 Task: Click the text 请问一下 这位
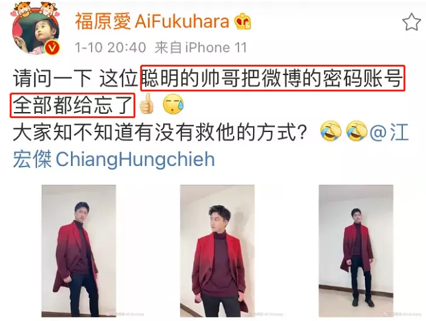click(x=75, y=79)
